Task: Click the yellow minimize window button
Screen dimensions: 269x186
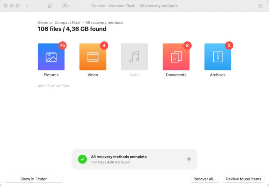Action: [x=12, y=6]
